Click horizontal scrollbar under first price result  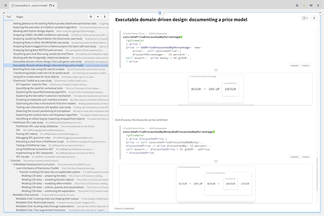(216, 105)
